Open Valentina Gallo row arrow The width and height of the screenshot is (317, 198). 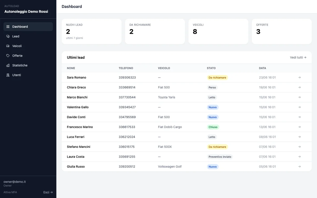(299, 107)
